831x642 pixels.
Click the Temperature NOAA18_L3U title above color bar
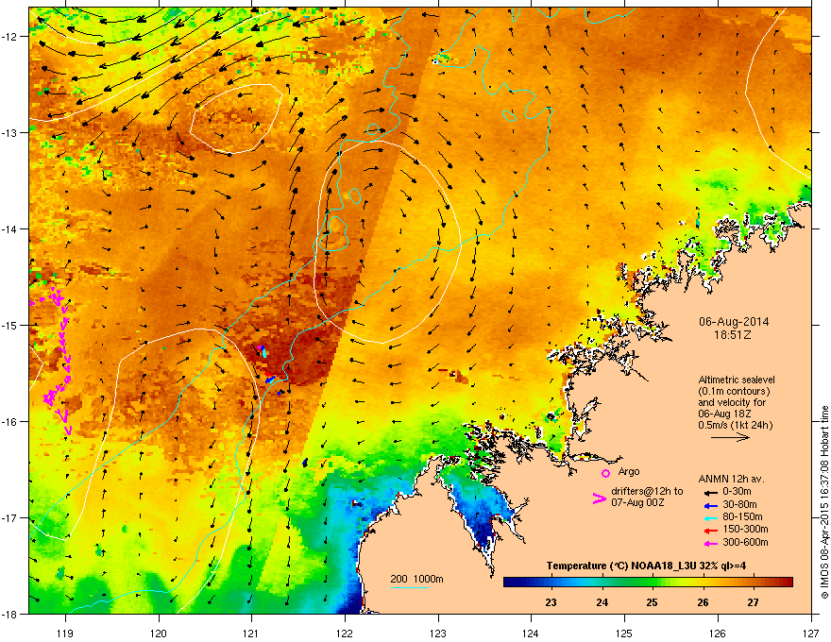click(x=646, y=566)
